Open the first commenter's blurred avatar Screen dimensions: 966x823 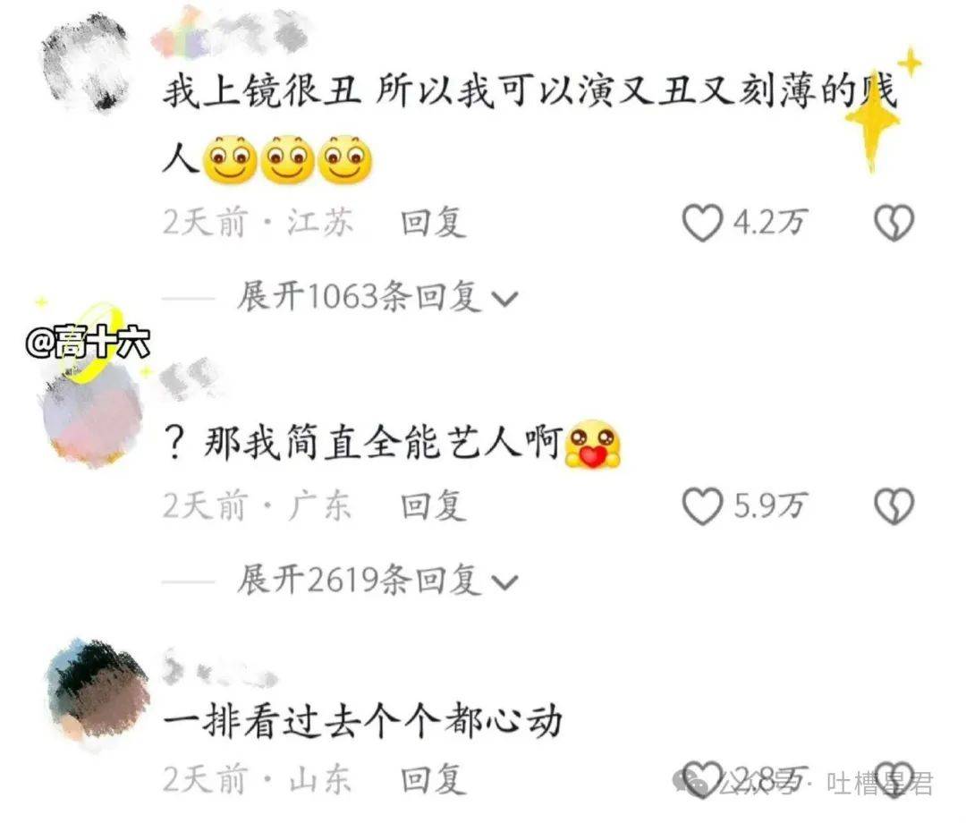pyautogui.click(x=88, y=64)
